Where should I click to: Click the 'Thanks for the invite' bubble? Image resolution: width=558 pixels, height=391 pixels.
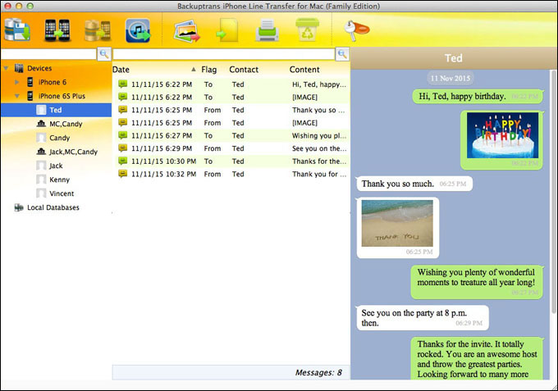477,358
